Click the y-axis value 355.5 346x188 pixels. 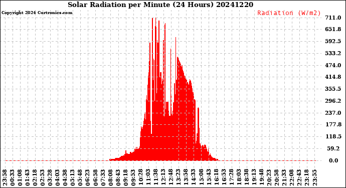(333, 89)
